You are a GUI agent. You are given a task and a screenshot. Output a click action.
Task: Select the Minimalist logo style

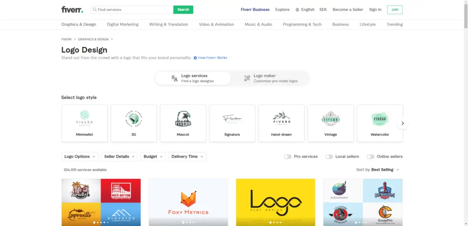tap(85, 123)
